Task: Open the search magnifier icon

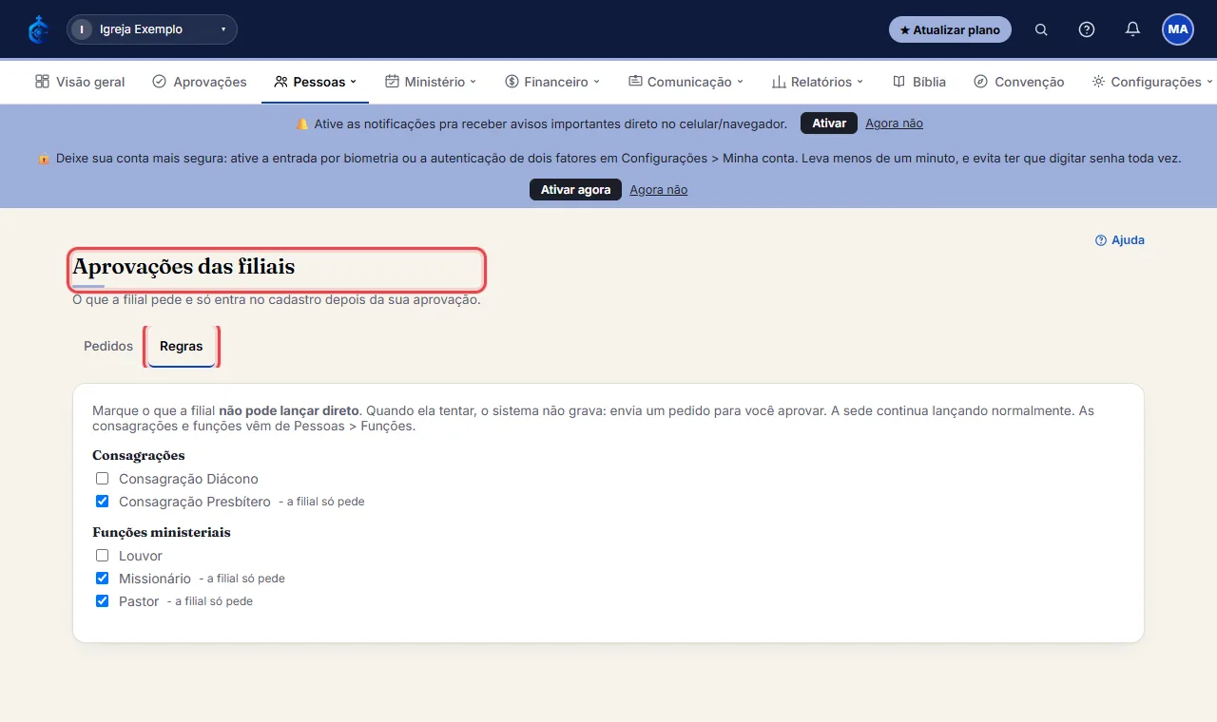Action: pyautogui.click(x=1041, y=29)
